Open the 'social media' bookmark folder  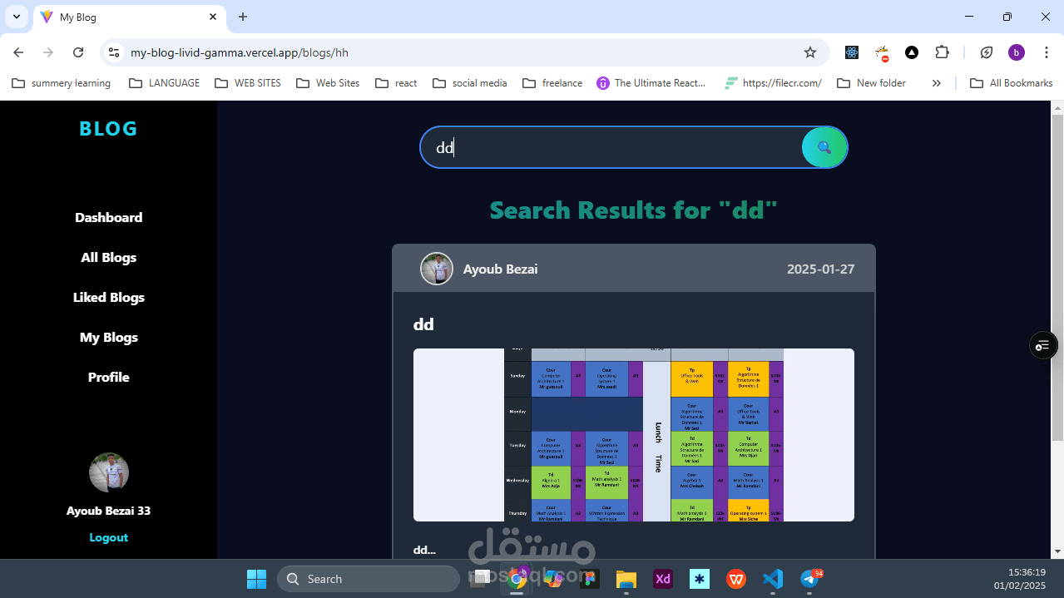coord(470,83)
